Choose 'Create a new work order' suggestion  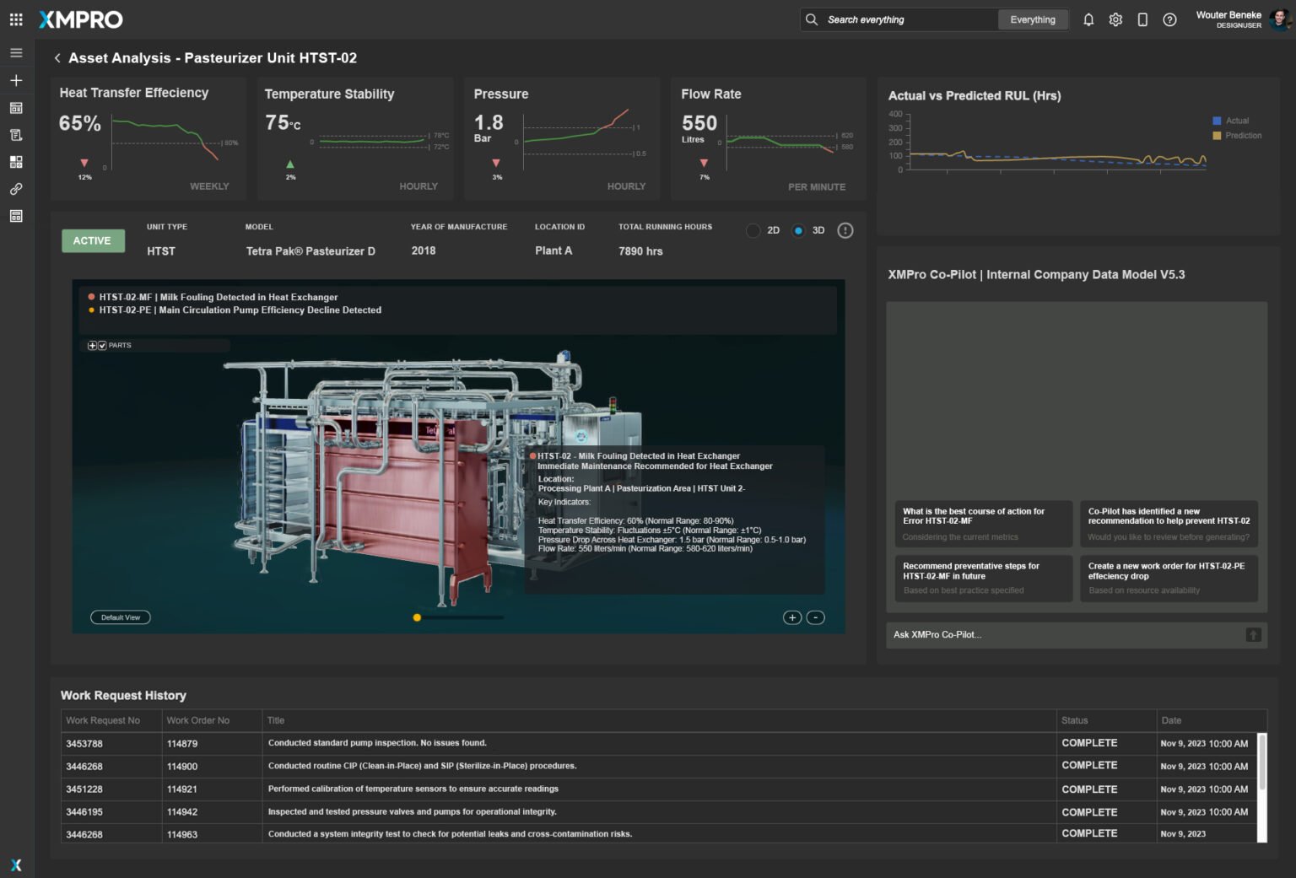click(x=1168, y=578)
